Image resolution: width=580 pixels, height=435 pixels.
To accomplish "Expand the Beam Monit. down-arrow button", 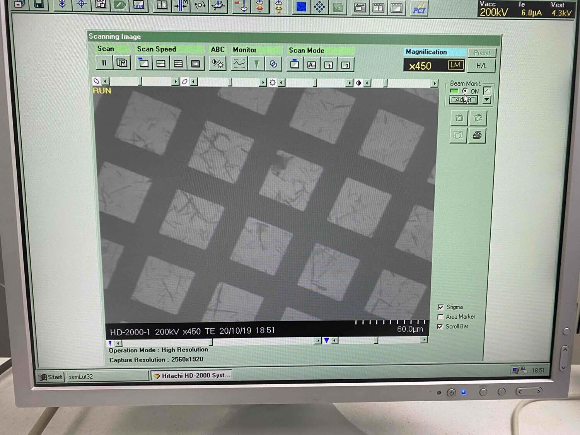I will 487,100.
